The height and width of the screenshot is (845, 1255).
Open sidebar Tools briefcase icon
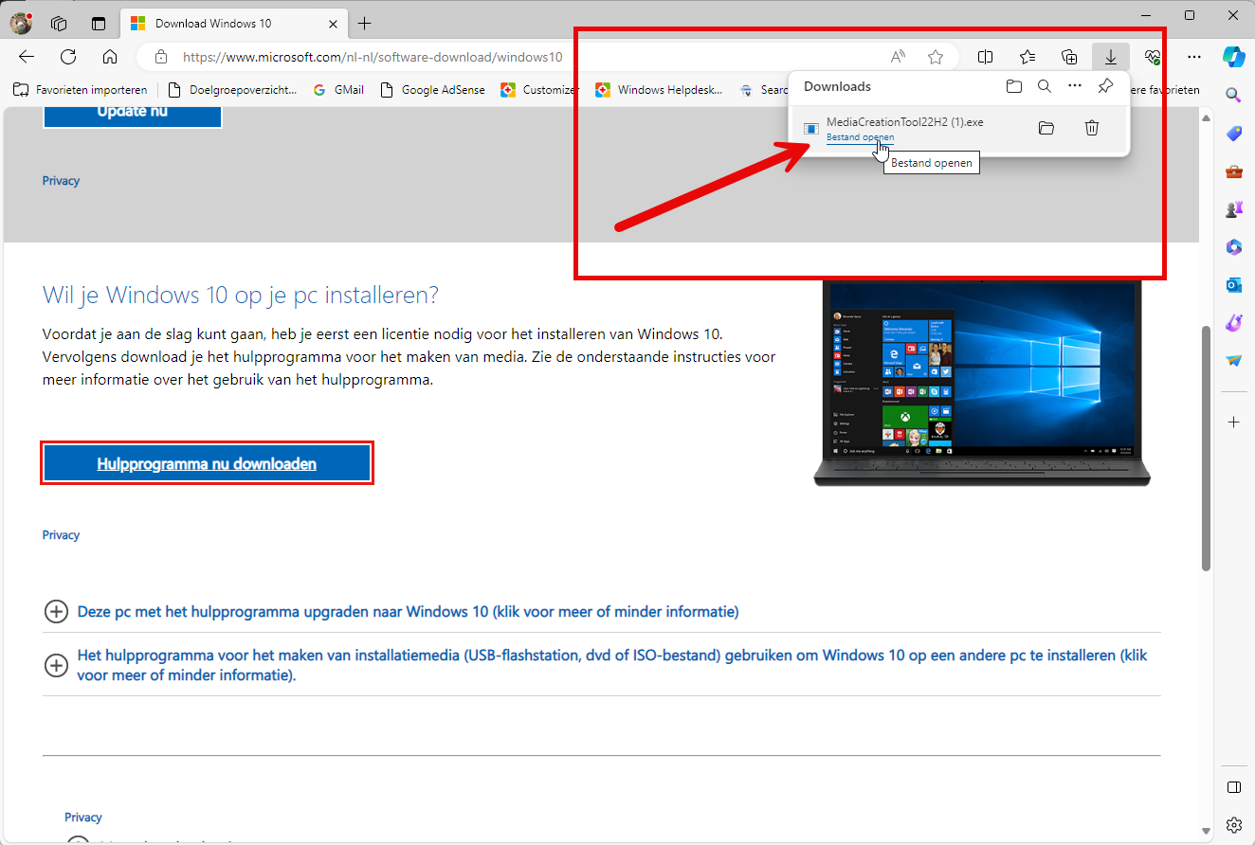coord(1233,171)
